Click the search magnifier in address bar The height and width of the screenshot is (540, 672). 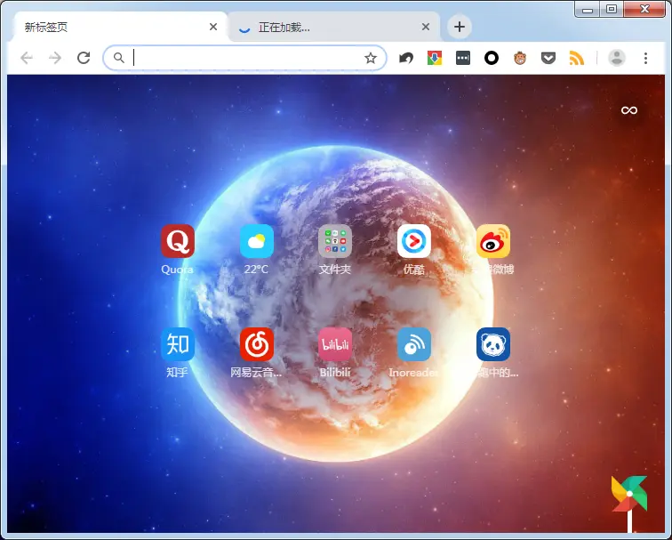tap(119, 58)
